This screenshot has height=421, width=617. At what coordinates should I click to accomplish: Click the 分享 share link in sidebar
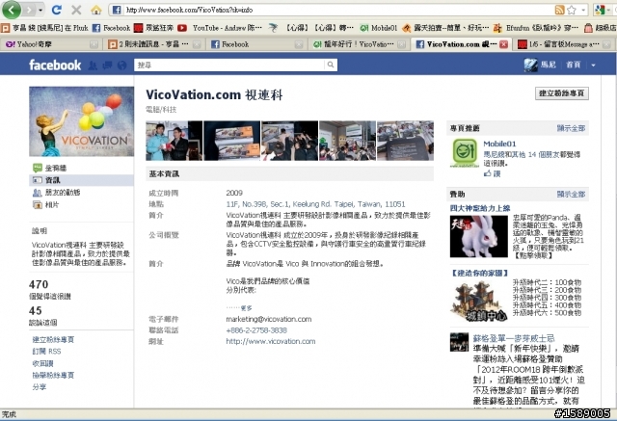point(39,387)
